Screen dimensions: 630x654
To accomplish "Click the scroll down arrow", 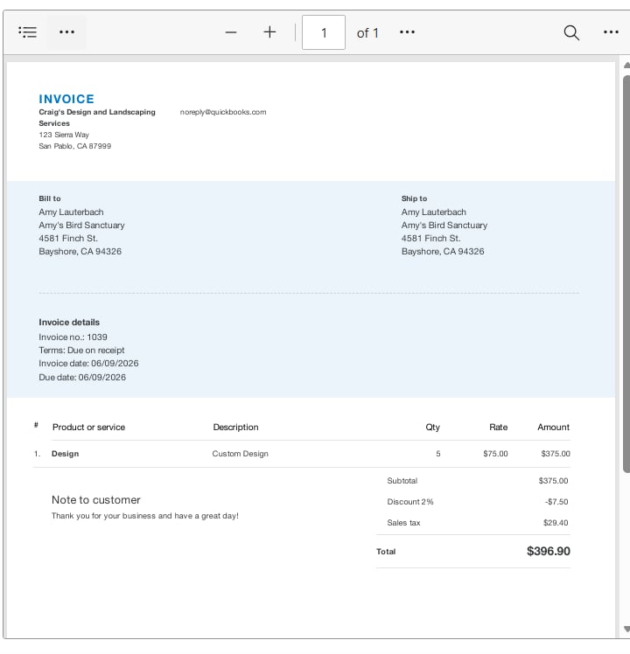I will (x=626, y=629).
